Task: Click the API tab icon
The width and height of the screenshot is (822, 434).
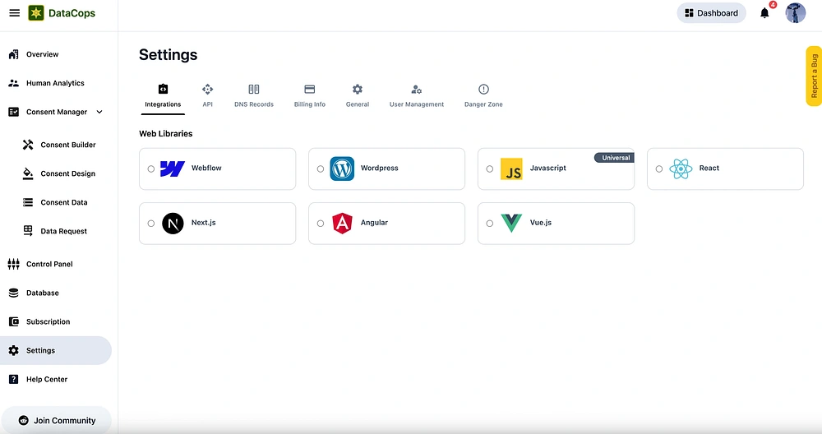Action: click(x=208, y=89)
